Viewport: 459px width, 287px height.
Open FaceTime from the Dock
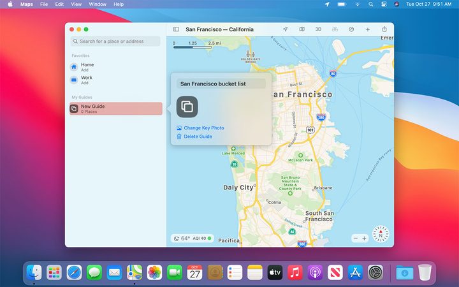click(x=175, y=272)
